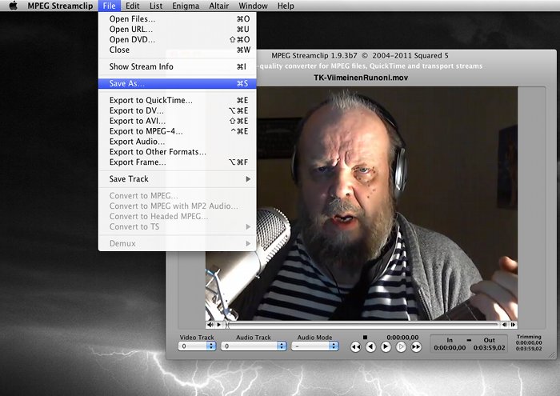Choose Export to MPEG-4…
Screen dimensions: 560x396
click(x=177, y=131)
